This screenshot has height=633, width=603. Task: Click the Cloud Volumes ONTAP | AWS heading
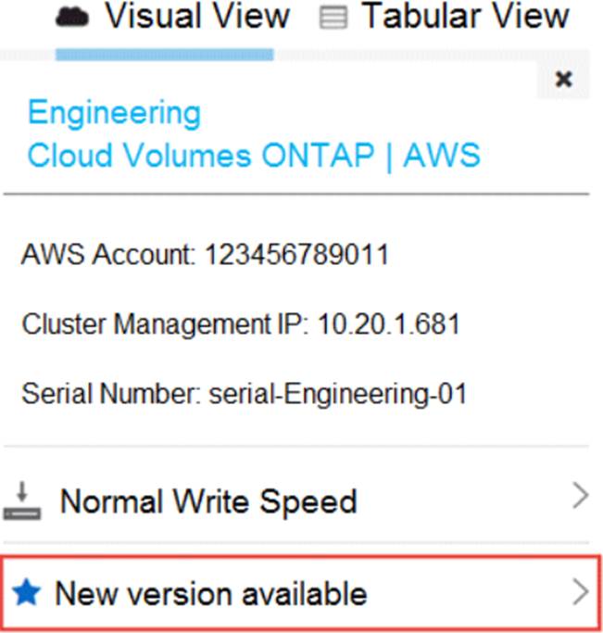(253, 155)
